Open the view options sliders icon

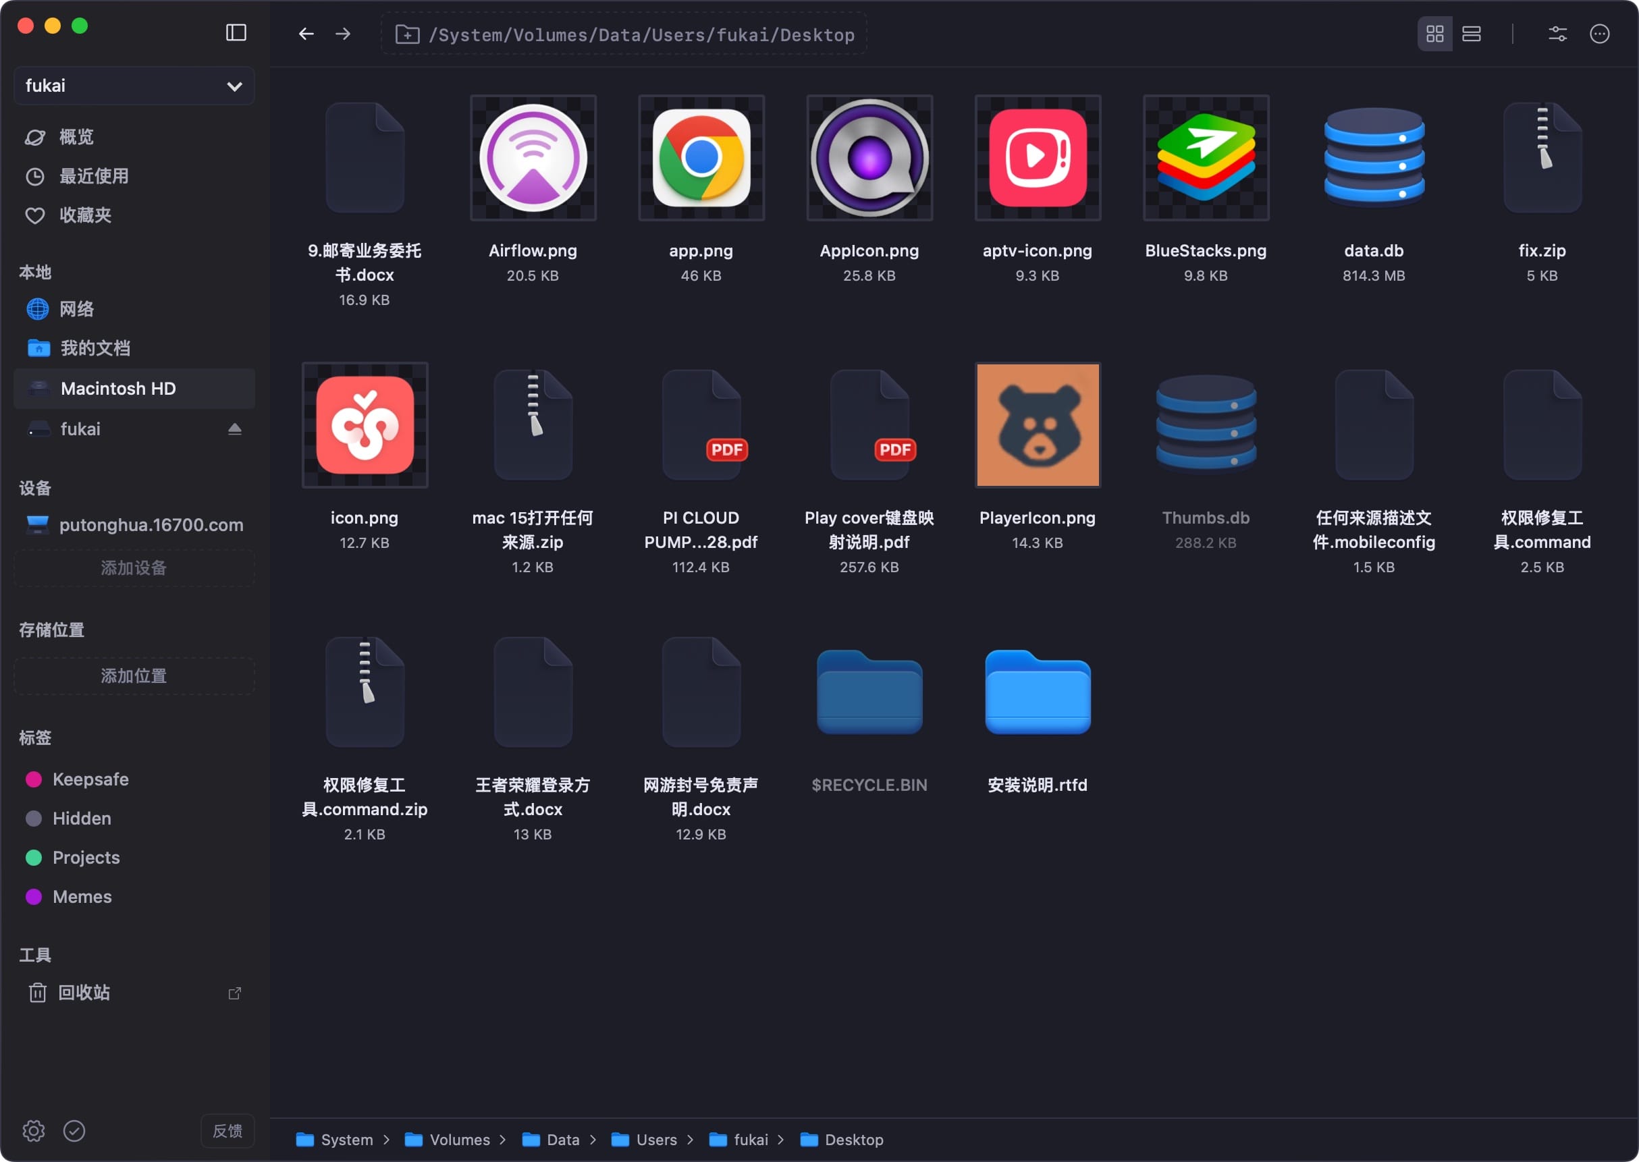coord(1557,34)
